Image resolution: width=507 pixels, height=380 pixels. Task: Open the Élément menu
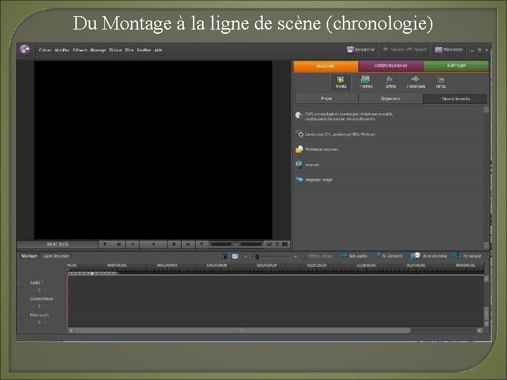pos(80,50)
